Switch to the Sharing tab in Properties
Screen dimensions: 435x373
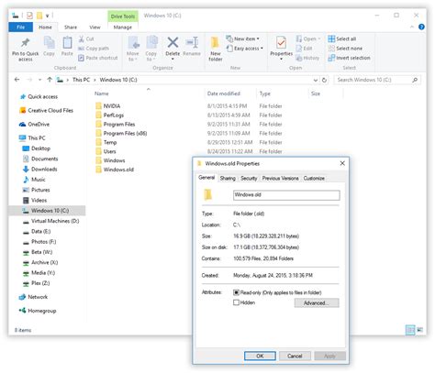point(228,178)
